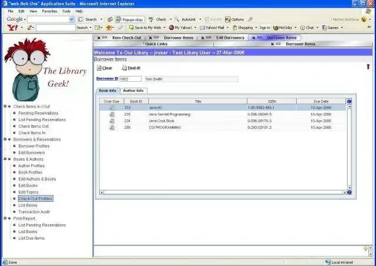Expand the Yahoo toolbar overflow chevron

(x=369, y=27)
